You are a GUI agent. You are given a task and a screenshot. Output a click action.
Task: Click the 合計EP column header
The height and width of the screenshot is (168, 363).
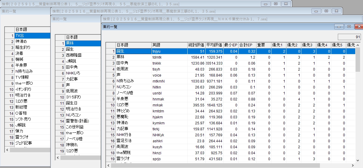click(x=247, y=45)
